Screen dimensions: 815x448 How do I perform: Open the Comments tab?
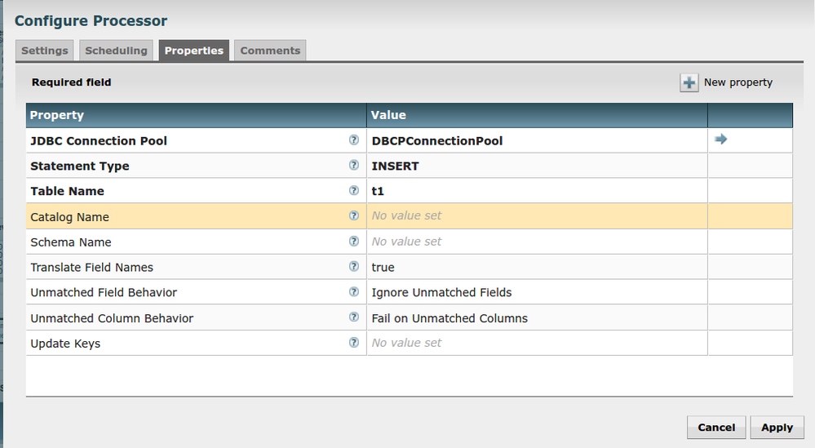pos(270,51)
